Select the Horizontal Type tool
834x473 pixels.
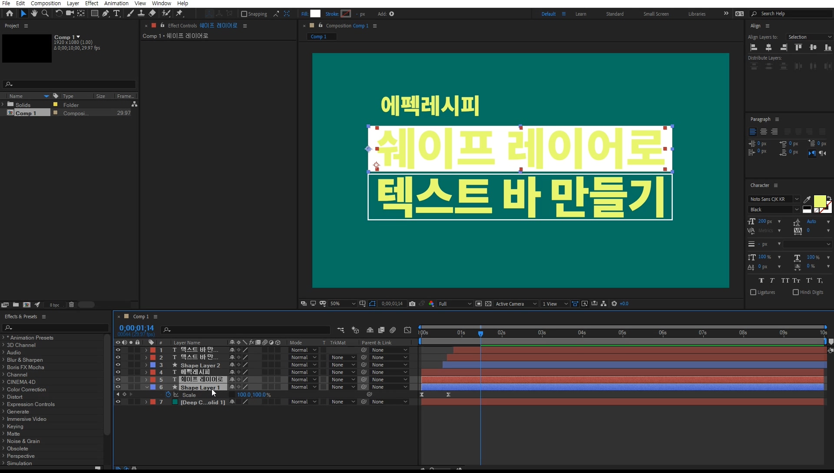coord(116,13)
